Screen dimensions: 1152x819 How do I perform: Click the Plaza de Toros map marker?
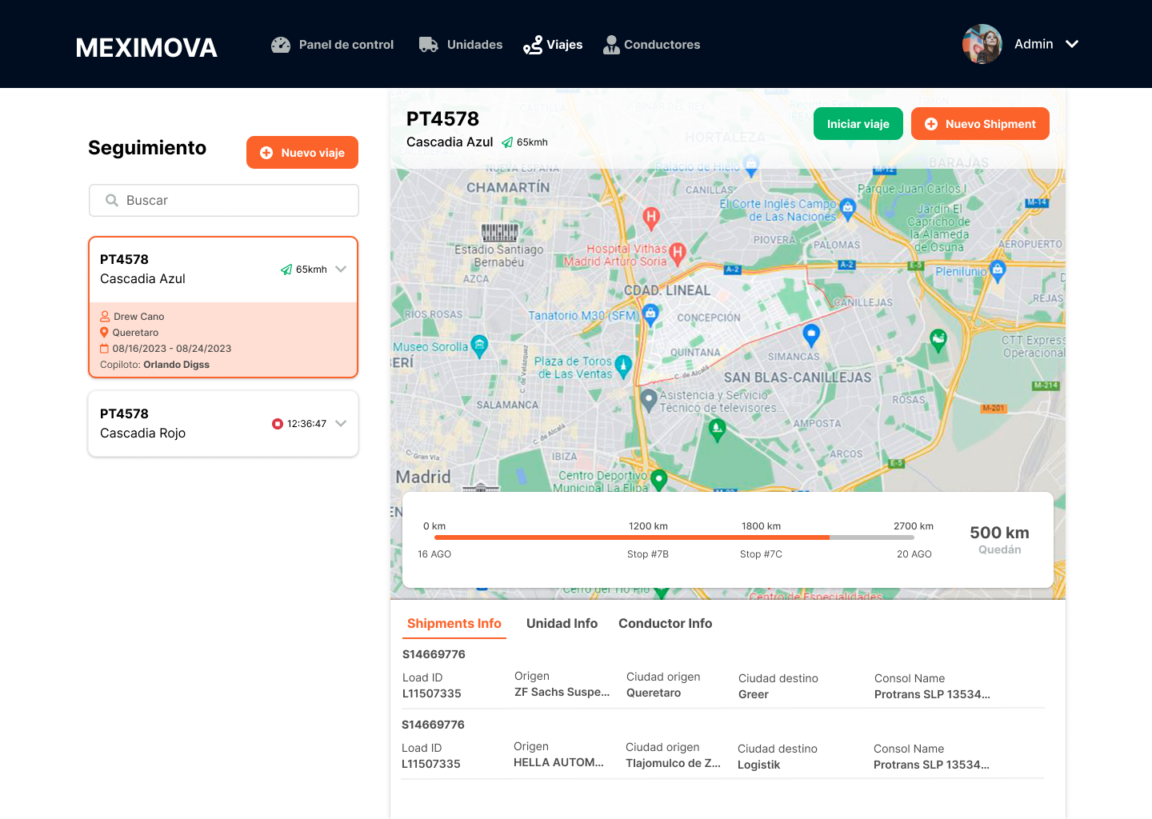click(x=623, y=366)
